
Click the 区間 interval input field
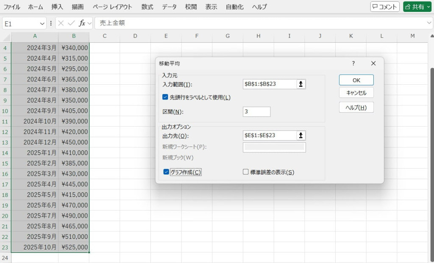[256, 112]
